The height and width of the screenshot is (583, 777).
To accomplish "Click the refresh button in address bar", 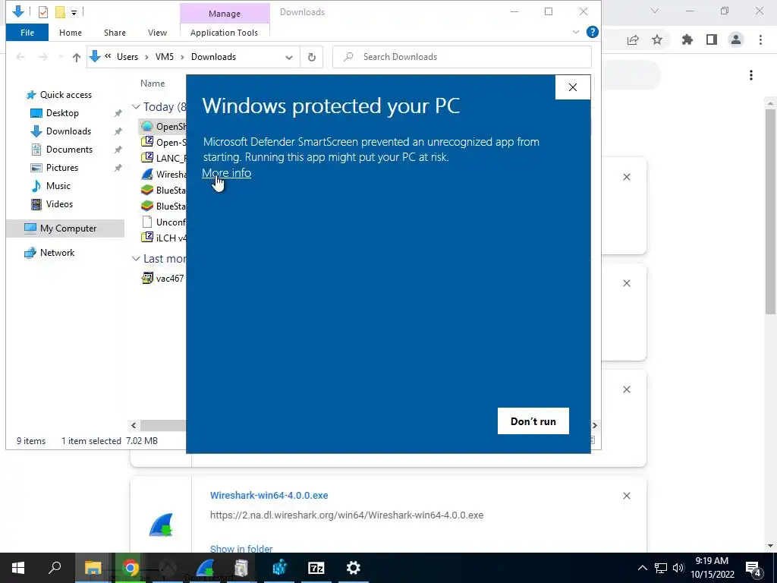I will (312, 57).
